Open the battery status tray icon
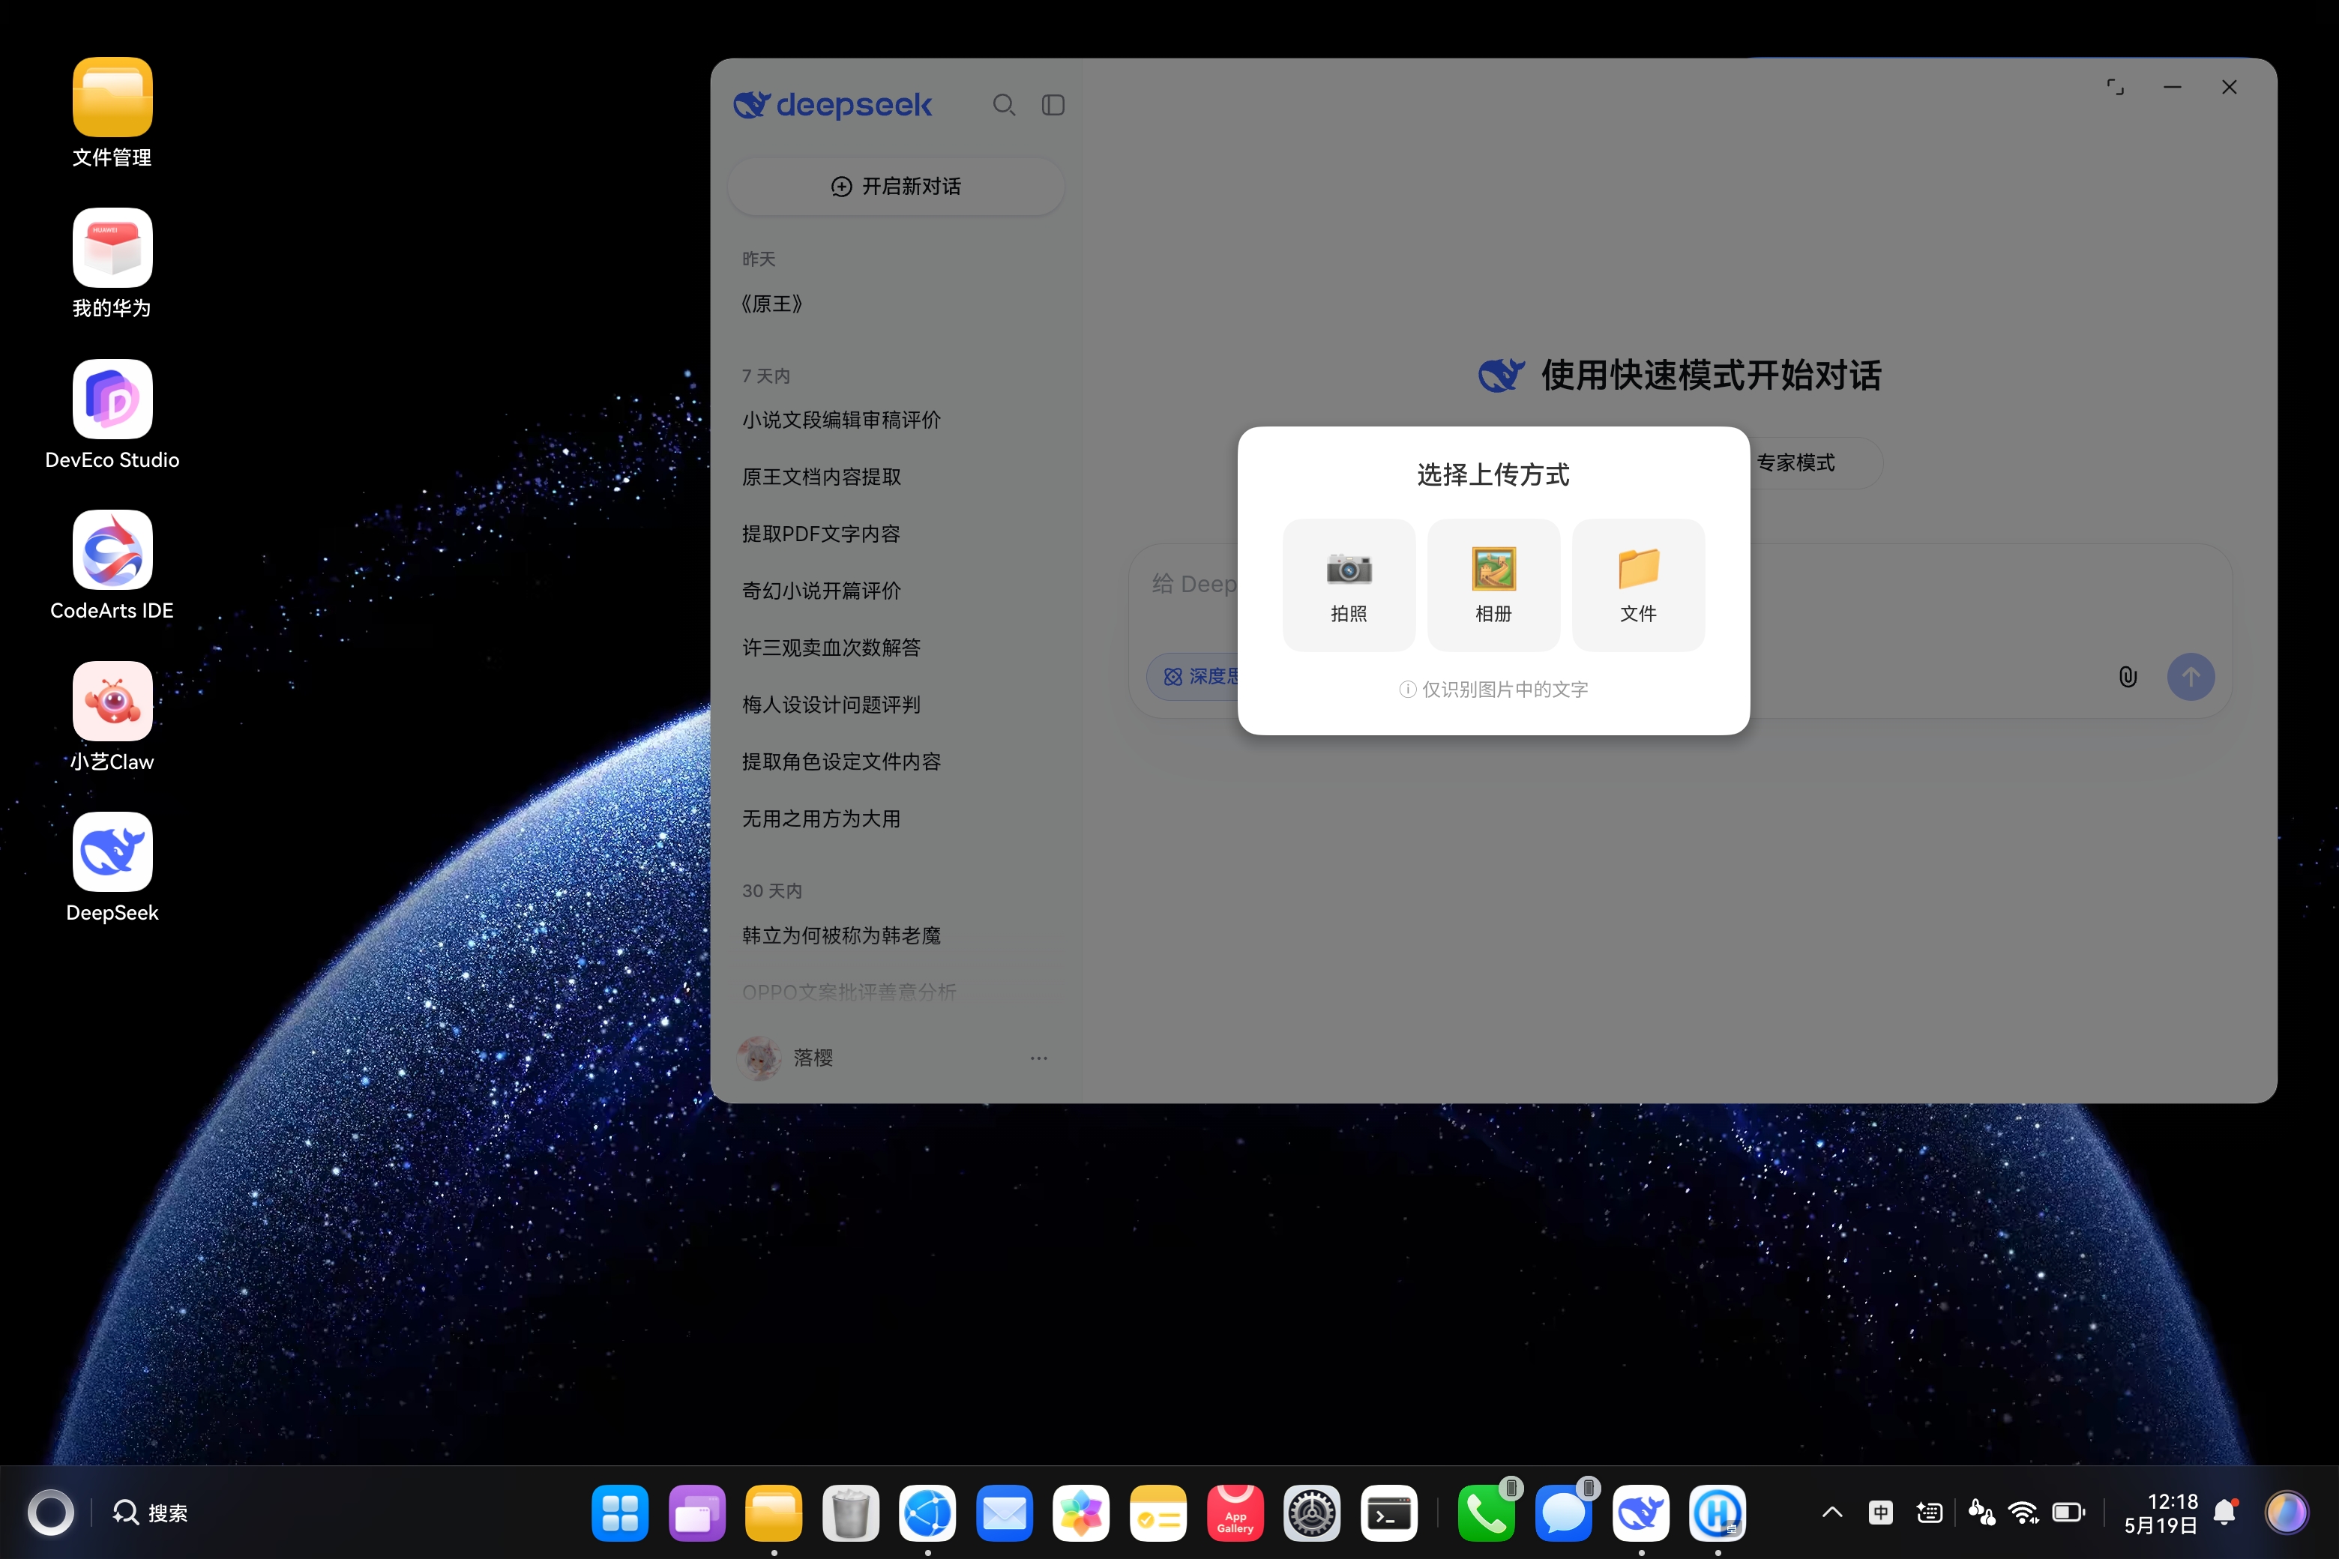 [x=2068, y=1513]
